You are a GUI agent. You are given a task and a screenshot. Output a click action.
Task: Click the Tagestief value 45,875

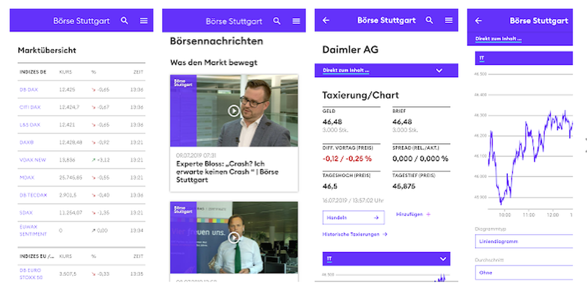click(404, 186)
